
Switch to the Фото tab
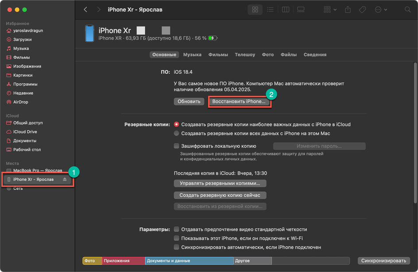(x=267, y=54)
